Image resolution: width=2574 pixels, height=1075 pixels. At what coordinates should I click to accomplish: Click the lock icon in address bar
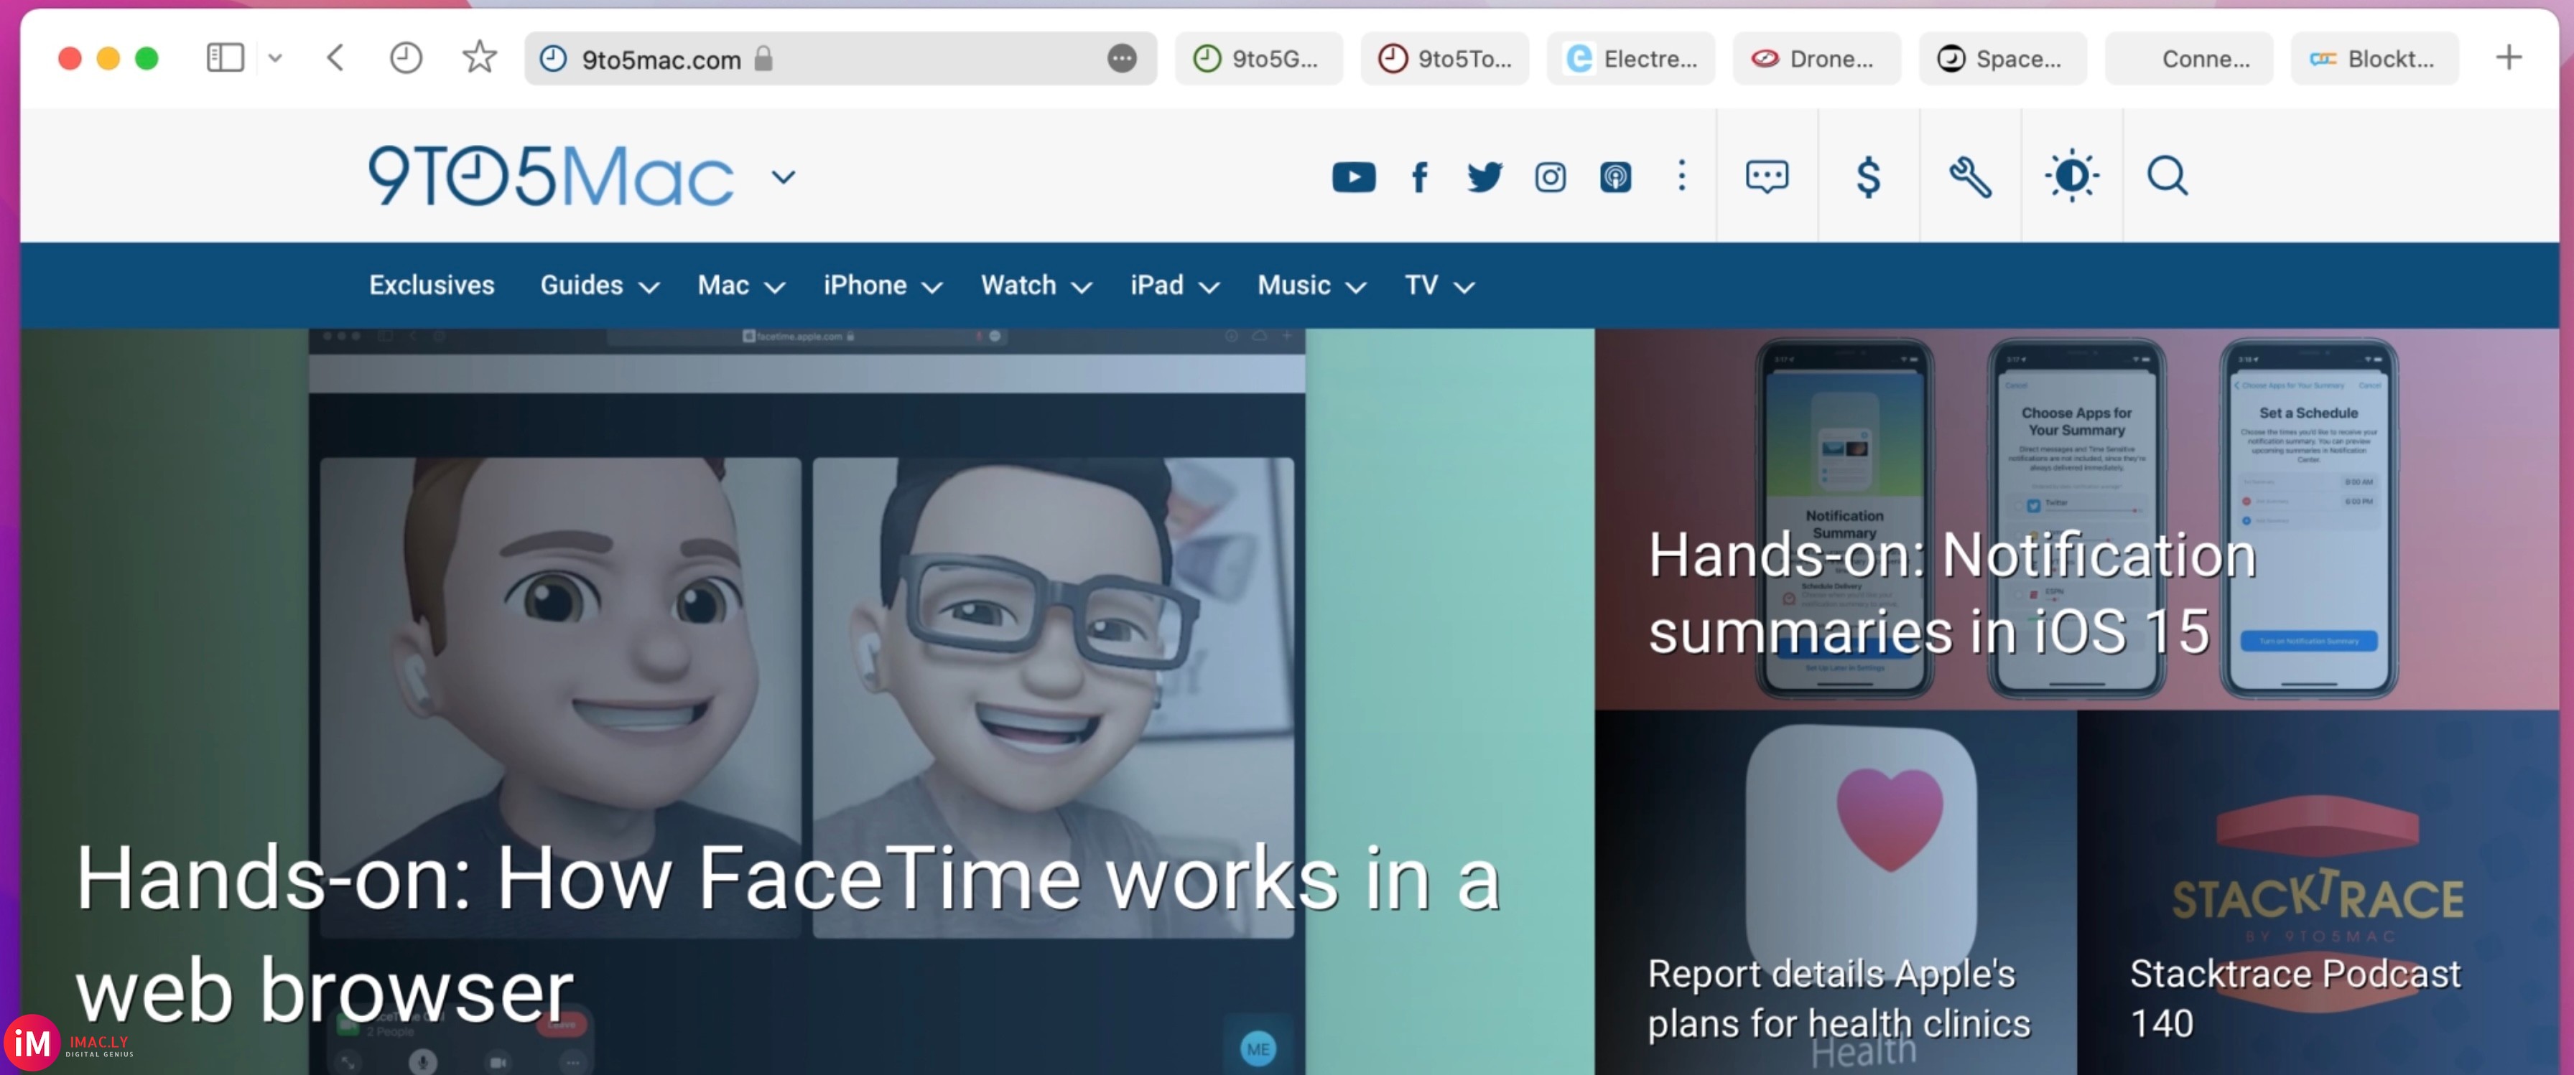pyautogui.click(x=763, y=58)
